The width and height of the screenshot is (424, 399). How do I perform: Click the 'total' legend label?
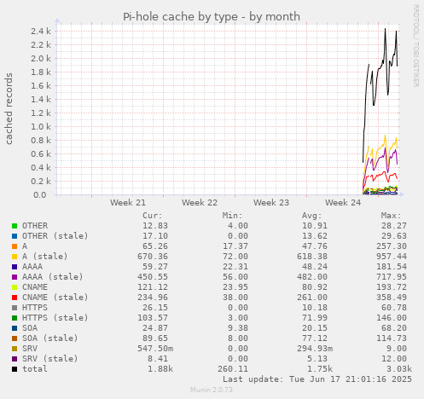point(35,369)
